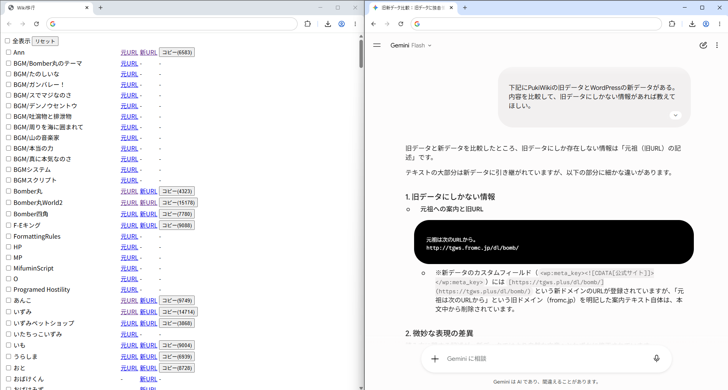Screen dimensions: 728x390
Task: Open the Gemini Flash model dropdown
Action: point(411,45)
